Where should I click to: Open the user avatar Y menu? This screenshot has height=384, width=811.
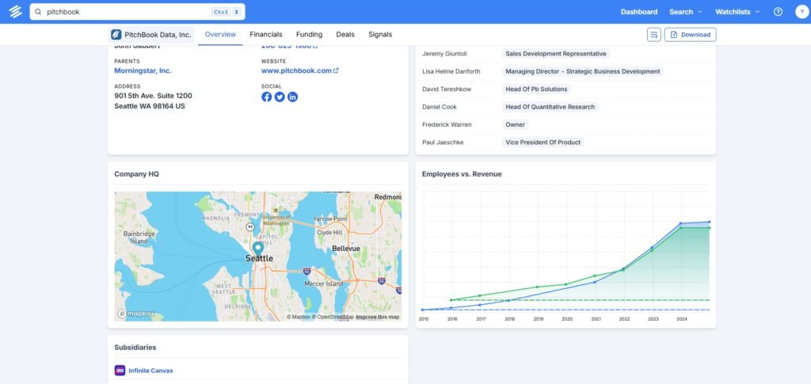800,12
